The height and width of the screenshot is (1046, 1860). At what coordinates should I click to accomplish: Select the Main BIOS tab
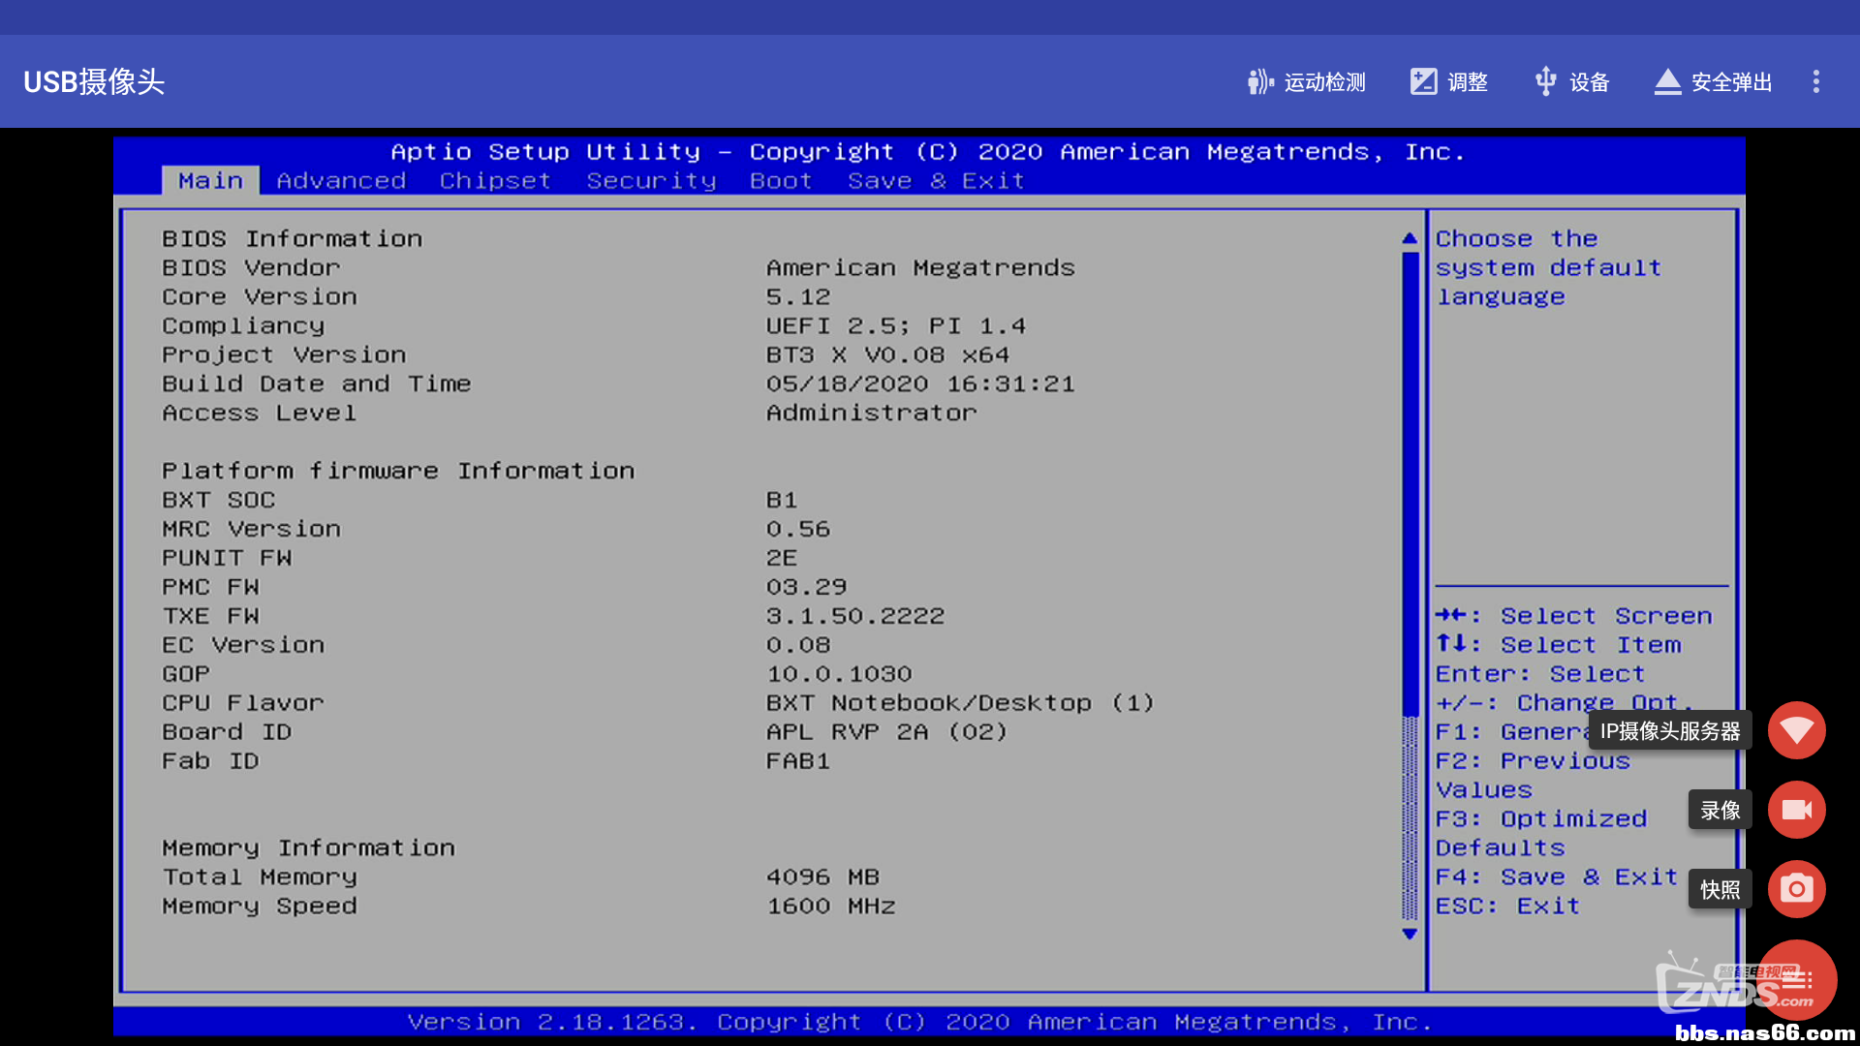(x=210, y=181)
